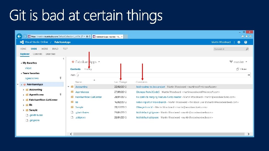Viewport: 269px width, 151px height.
Task: Click the browser back arrow button
Action: click(x=19, y=36)
